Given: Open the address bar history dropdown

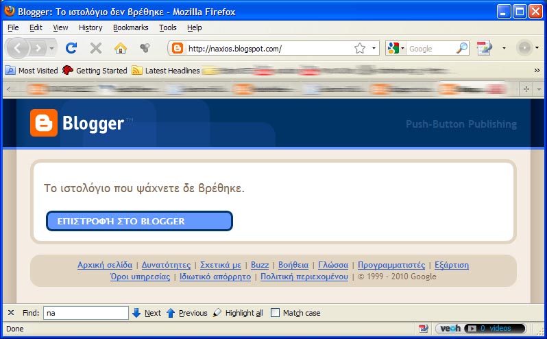Looking at the screenshot, I should [374, 48].
